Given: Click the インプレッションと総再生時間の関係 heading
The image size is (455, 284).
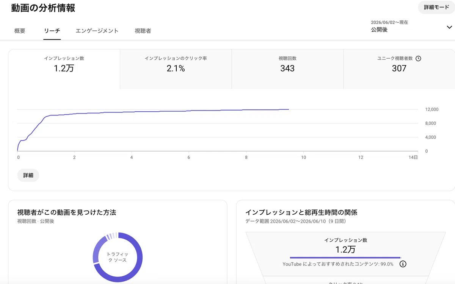Looking at the screenshot, I should coord(301,212).
